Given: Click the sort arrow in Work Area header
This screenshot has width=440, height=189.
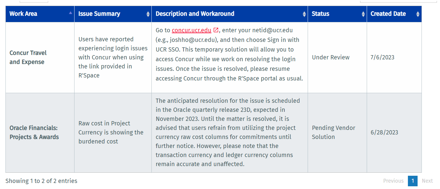Looking at the screenshot, I should tap(71, 13).
